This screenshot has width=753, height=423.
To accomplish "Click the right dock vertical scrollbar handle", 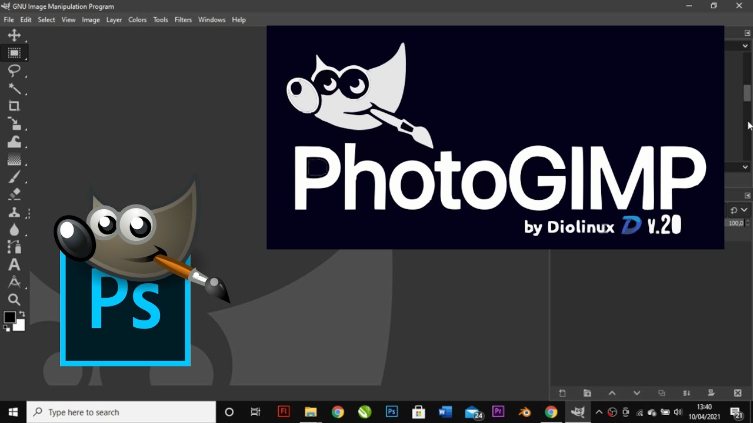I will 747,93.
